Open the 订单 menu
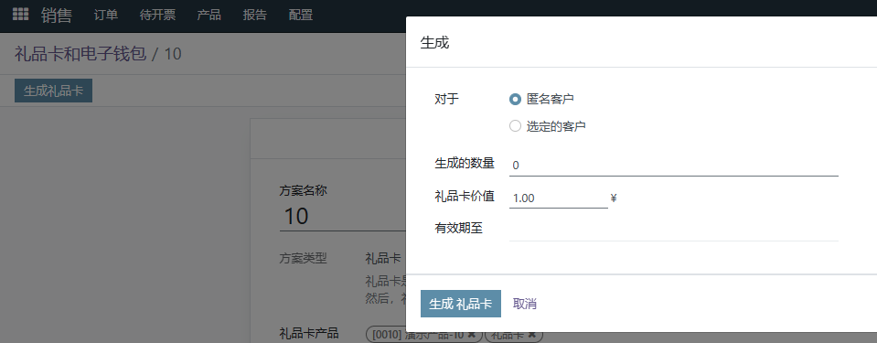Image resolution: width=877 pixels, height=343 pixels. point(106,16)
